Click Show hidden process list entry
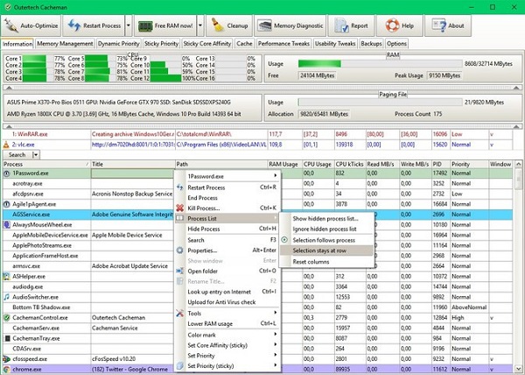Image resolution: width=525 pixels, height=375 pixels. click(x=325, y=219)
